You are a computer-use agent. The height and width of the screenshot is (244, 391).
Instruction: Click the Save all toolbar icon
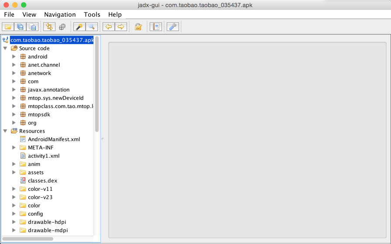[x=20, y=27]
